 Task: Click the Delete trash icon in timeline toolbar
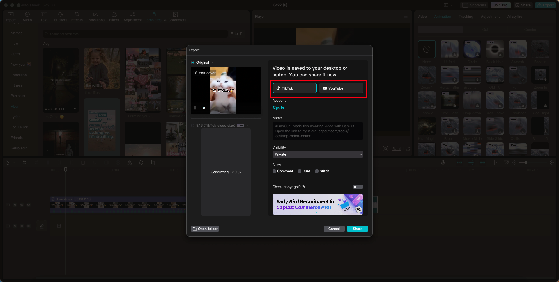click(x=83, y=163)
